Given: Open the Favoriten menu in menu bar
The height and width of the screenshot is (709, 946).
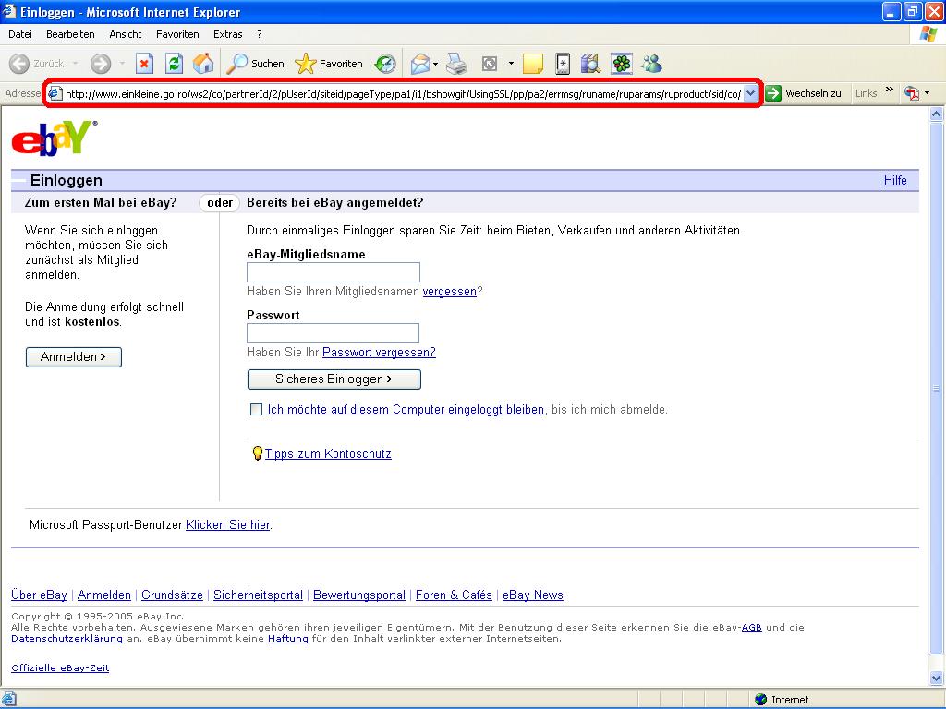Looking at the screenshot, I should [177, 34].
